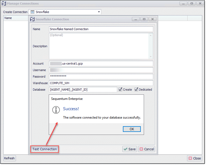
Task: Maximize the Snowflake Connection dialog
Action: pos(144,19)
